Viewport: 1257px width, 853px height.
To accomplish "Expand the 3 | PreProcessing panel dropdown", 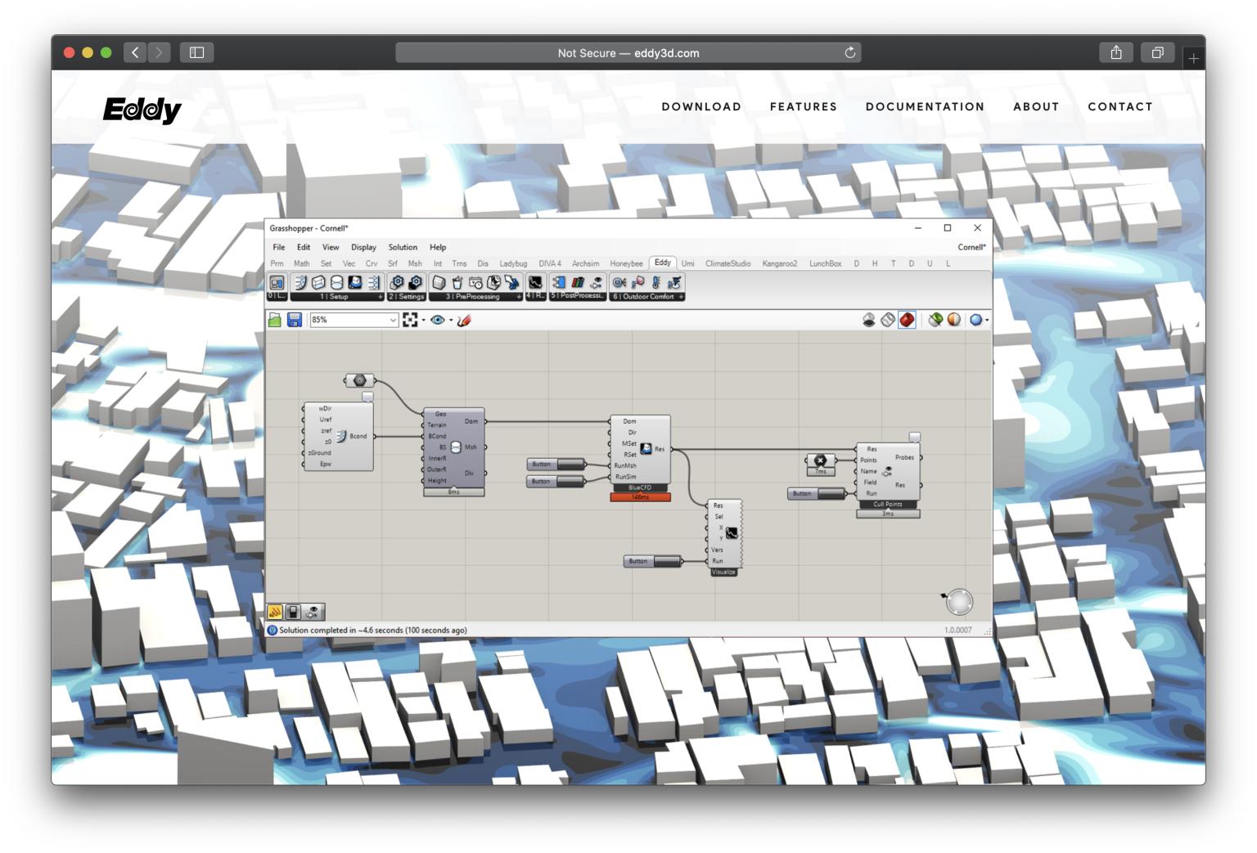I will tap(519, 297).
